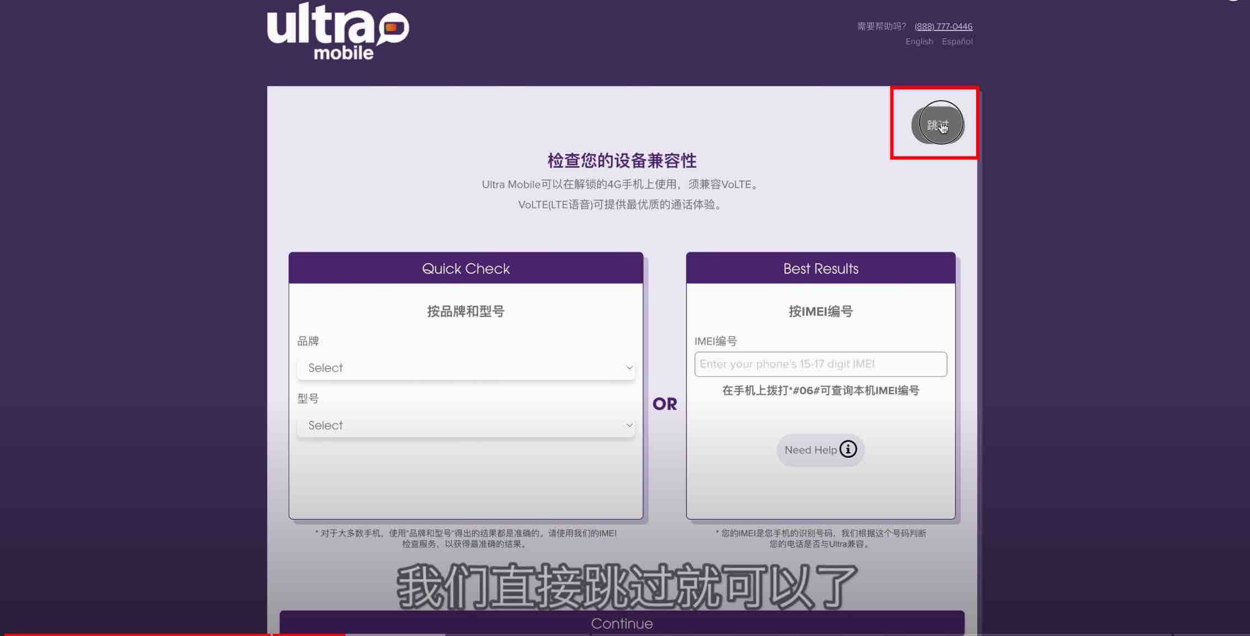Switch language to Español
Screen dimensions: 1250x636
(957, 41)
